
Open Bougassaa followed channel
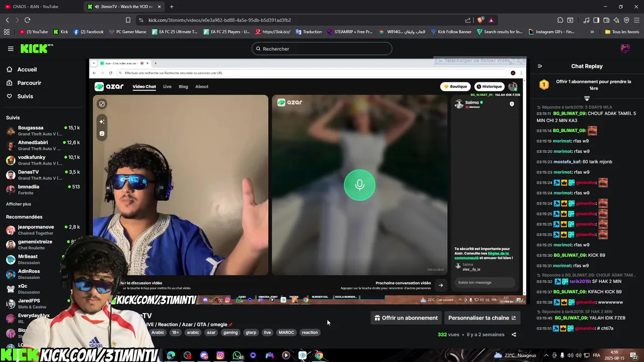coord(43,131)
